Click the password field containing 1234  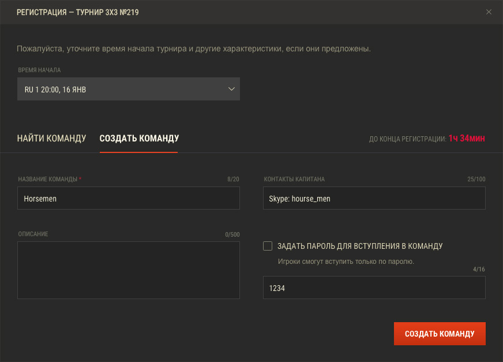click(374, 288)
